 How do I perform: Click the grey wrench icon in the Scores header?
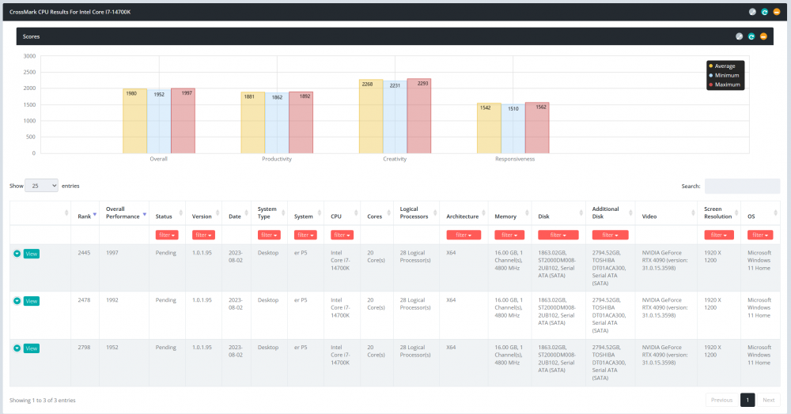click(739, 36)
